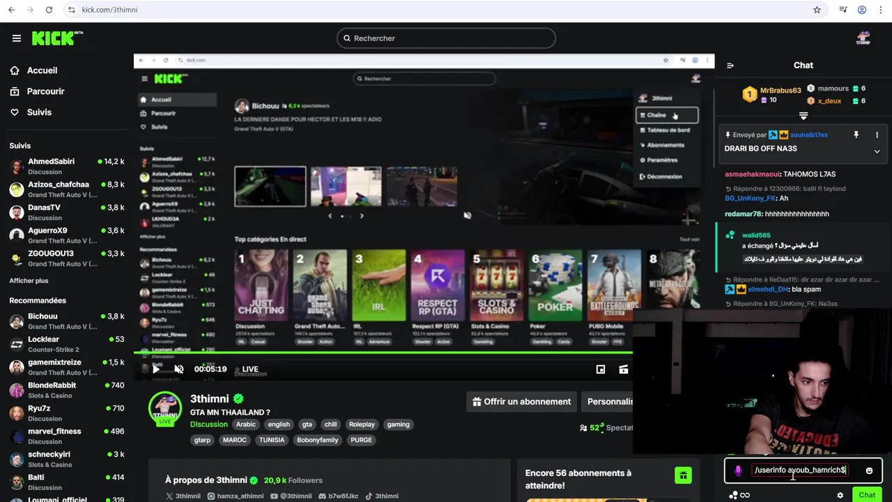Open recommended channel gamemixtreize
Screen dimensions: 892x502
click(67, 367)
